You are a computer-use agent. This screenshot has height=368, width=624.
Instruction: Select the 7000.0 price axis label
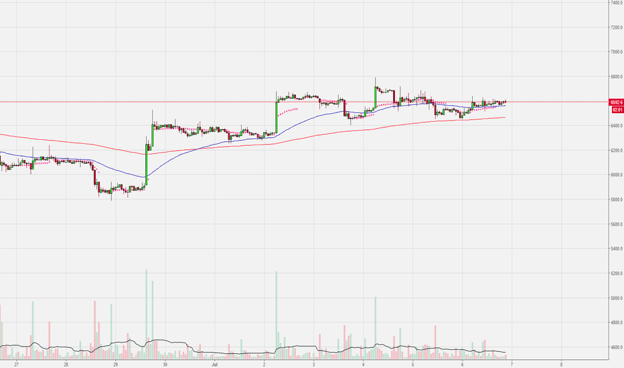(x=617, y=52)
